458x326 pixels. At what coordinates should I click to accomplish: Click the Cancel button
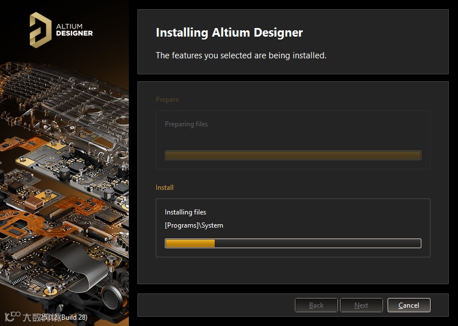tap(409, 305)
